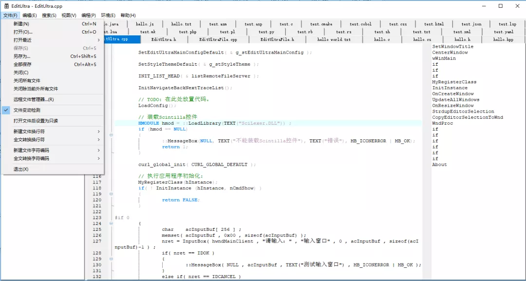
Task: Switch to the EditUltra.h tab
Action: [x=164, y=39]
